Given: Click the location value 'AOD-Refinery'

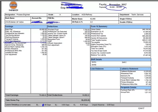Looking at the screenshot, I should [x=87, y=15].
